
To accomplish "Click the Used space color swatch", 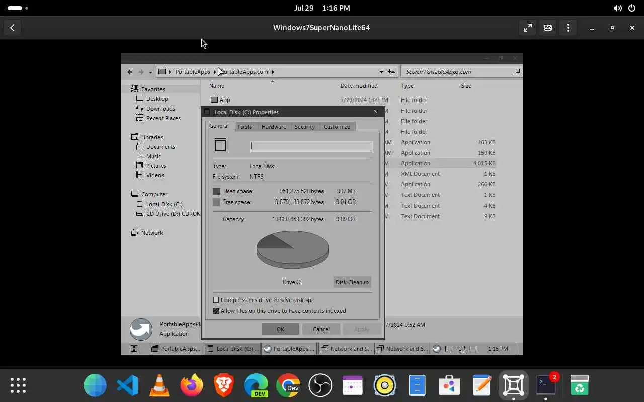I will [x=216, y=191].
